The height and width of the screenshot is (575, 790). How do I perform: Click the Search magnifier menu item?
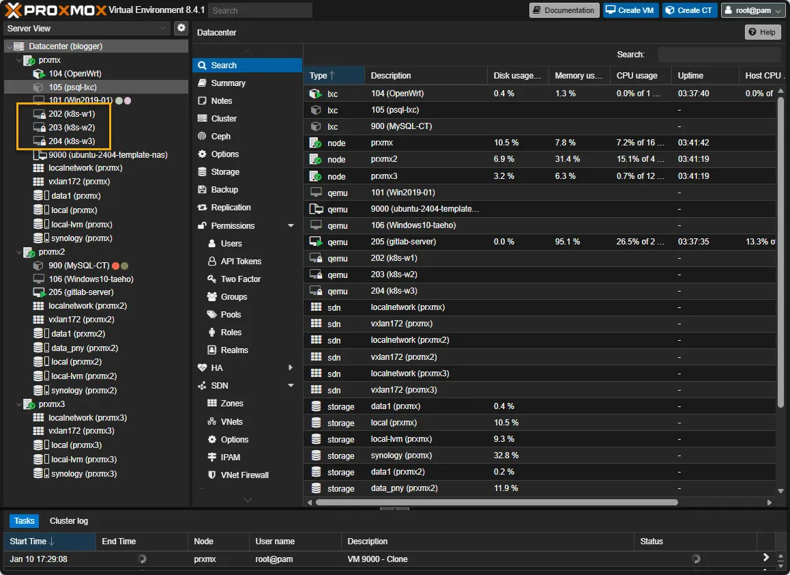coord(247,66)
